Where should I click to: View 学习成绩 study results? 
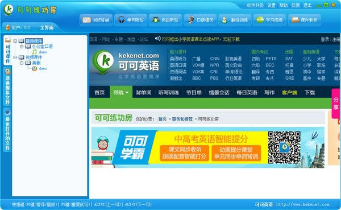click(x=269, y=20)
